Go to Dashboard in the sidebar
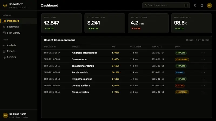 18,21
